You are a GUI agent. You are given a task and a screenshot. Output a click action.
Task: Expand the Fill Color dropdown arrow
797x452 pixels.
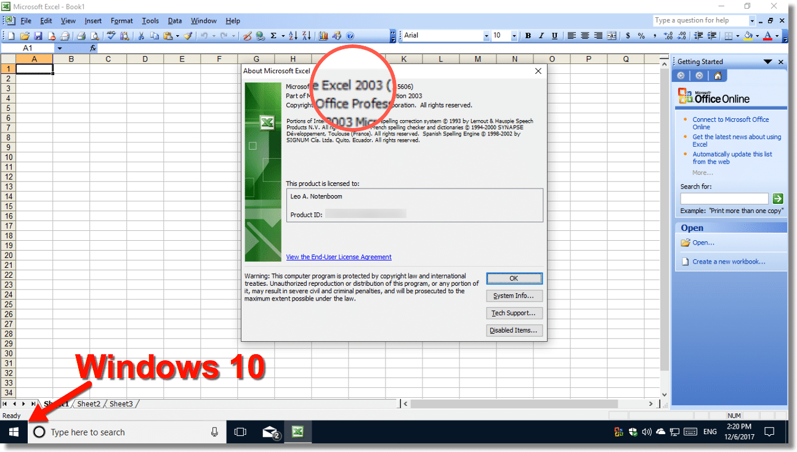tap(758, 36)
